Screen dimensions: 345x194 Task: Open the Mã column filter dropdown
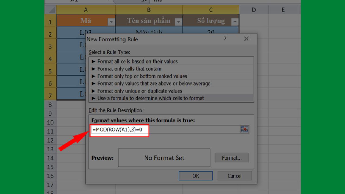(x=111, y=22)
